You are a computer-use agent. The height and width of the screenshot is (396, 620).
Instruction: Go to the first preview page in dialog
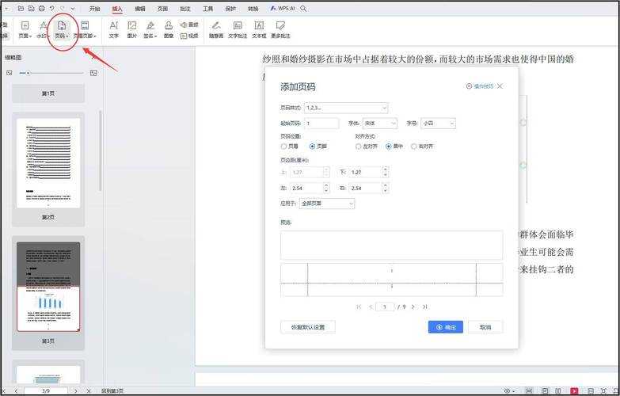[x=359, y=307]
